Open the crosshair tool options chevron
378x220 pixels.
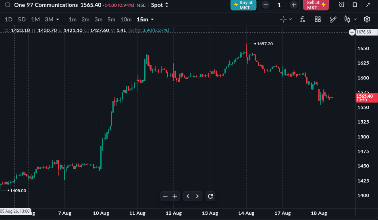point(290,19)
